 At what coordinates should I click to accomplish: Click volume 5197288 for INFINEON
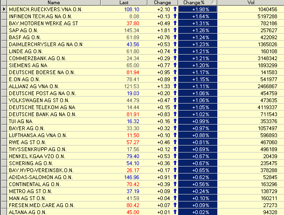(x=267, y=16)
